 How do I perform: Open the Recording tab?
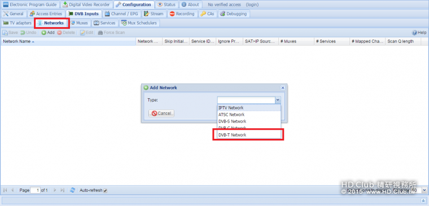[182, 14]
